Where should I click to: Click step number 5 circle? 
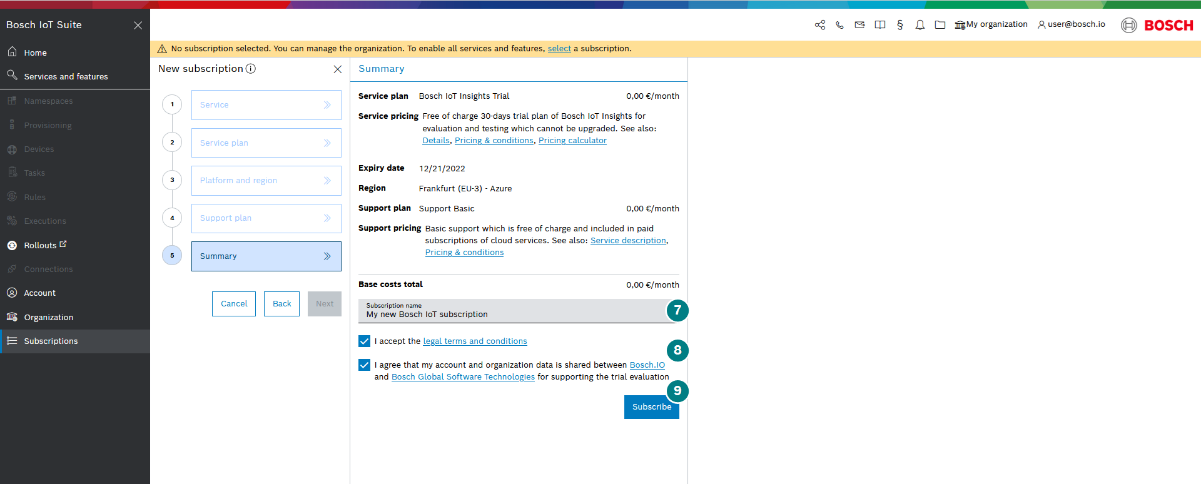pos(172,256)
